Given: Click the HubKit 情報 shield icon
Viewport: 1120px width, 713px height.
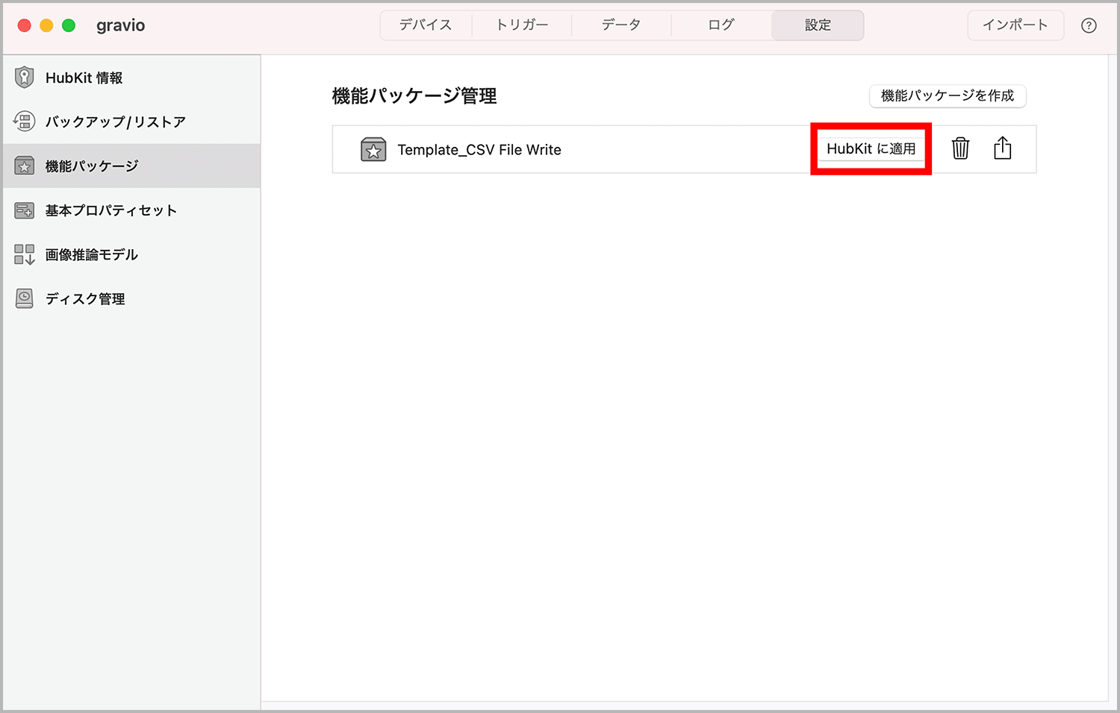Looking at the screenshot, I should (x=25, y=77).
